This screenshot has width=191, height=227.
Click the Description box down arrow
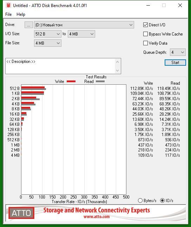(118, 71)
